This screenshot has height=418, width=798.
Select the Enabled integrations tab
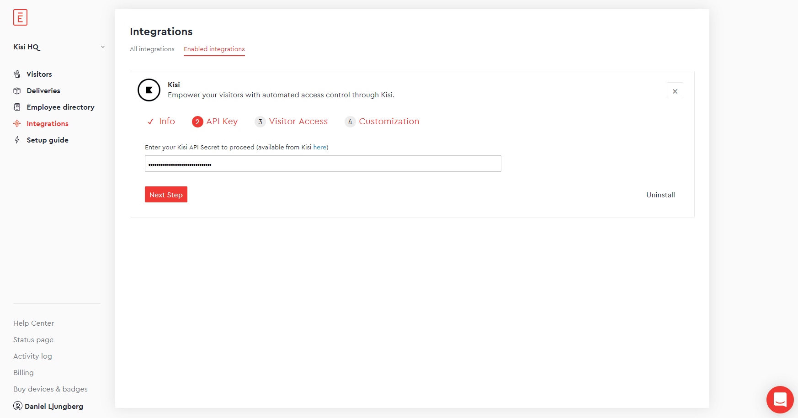click(x=214, y=49)
